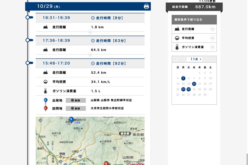The width and height of the screenshot is (248, 165).
Task: Click the distance icon in the 1.8 km row
Action: click(x=45, y=27)
